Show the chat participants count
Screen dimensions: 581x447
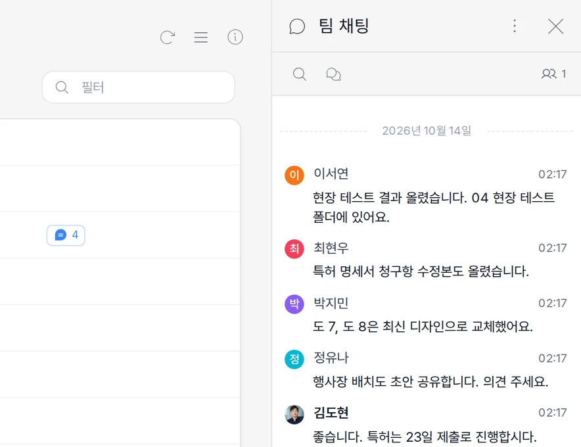point(553,74)
